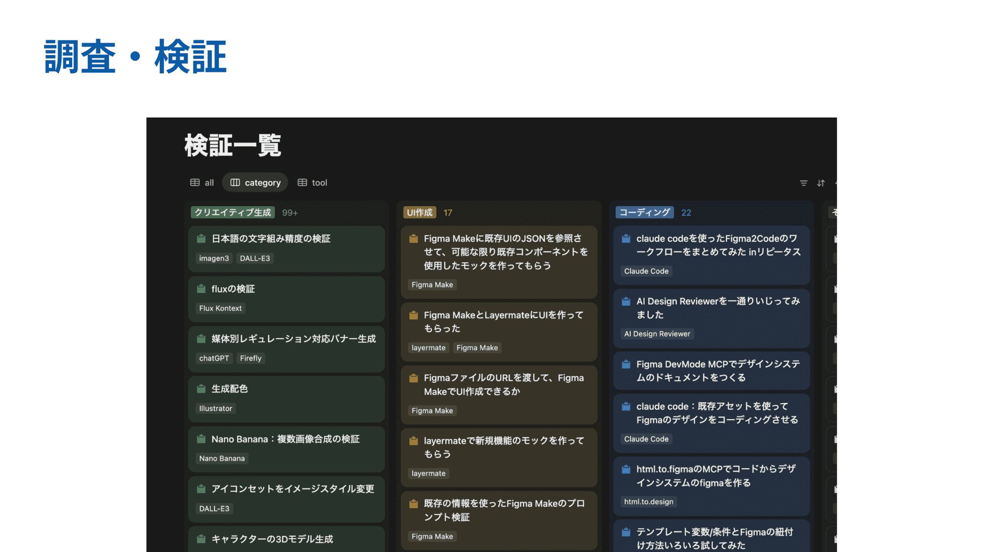The height and width of the screenshot is (552, 983).
Task: Open the 日本語の文字組み精度の検証 card
Action: 271,239
